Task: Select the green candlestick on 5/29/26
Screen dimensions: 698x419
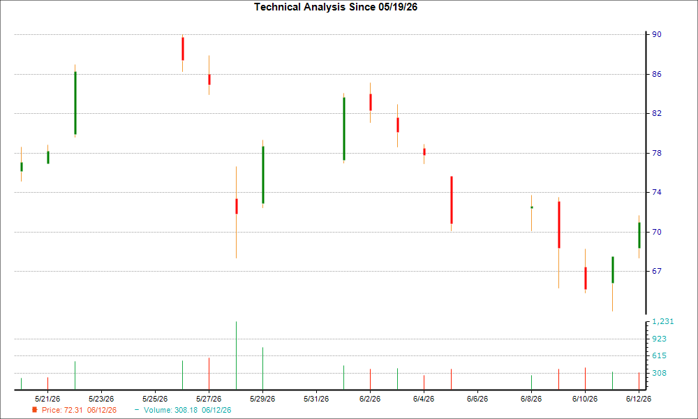Action: [x=263, y=175]
